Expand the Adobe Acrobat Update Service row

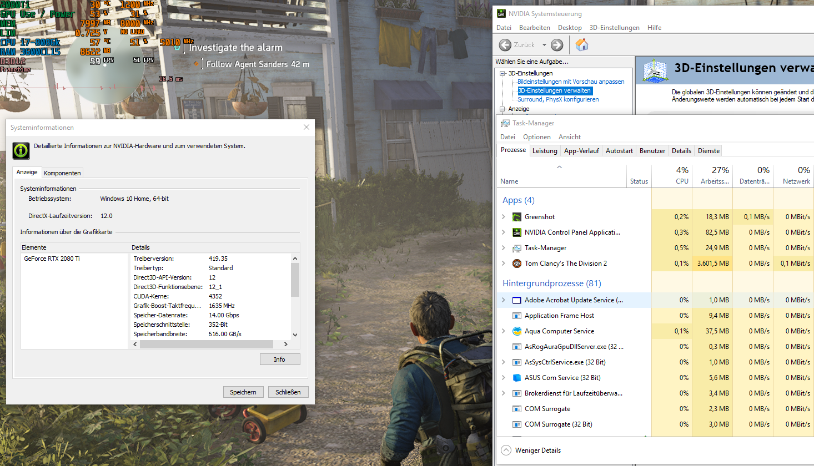click(x=504, y=300)
